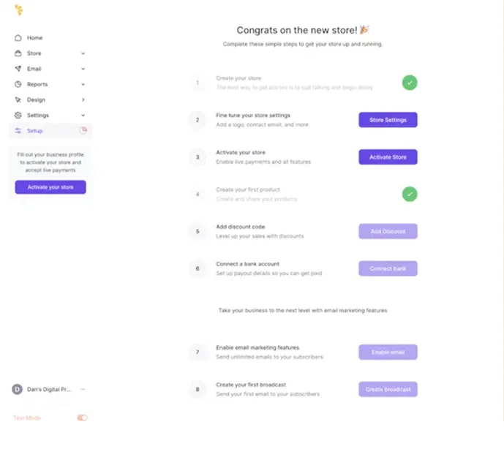This screenshot has height=460, width=504.
Task: Open the Design menu item
Action: (36, 99)
